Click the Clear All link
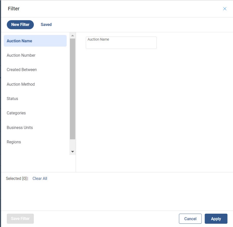This screenshot has width=233, height=227. [x=40, y=178]
